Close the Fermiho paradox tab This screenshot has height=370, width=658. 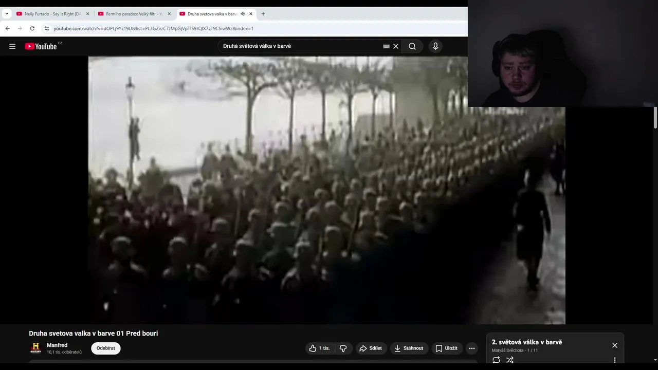(x=169, y=14)
